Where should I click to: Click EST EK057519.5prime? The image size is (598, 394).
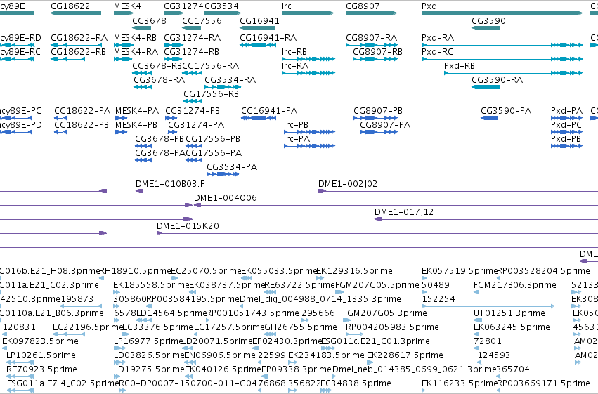click(x=460, y=271)
